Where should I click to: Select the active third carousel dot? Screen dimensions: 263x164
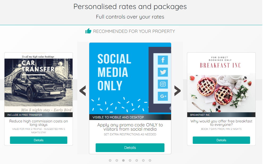tap(123, 160)
